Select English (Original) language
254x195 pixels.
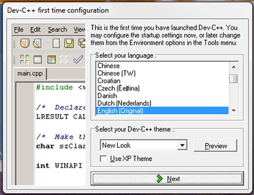click(162, 111)
